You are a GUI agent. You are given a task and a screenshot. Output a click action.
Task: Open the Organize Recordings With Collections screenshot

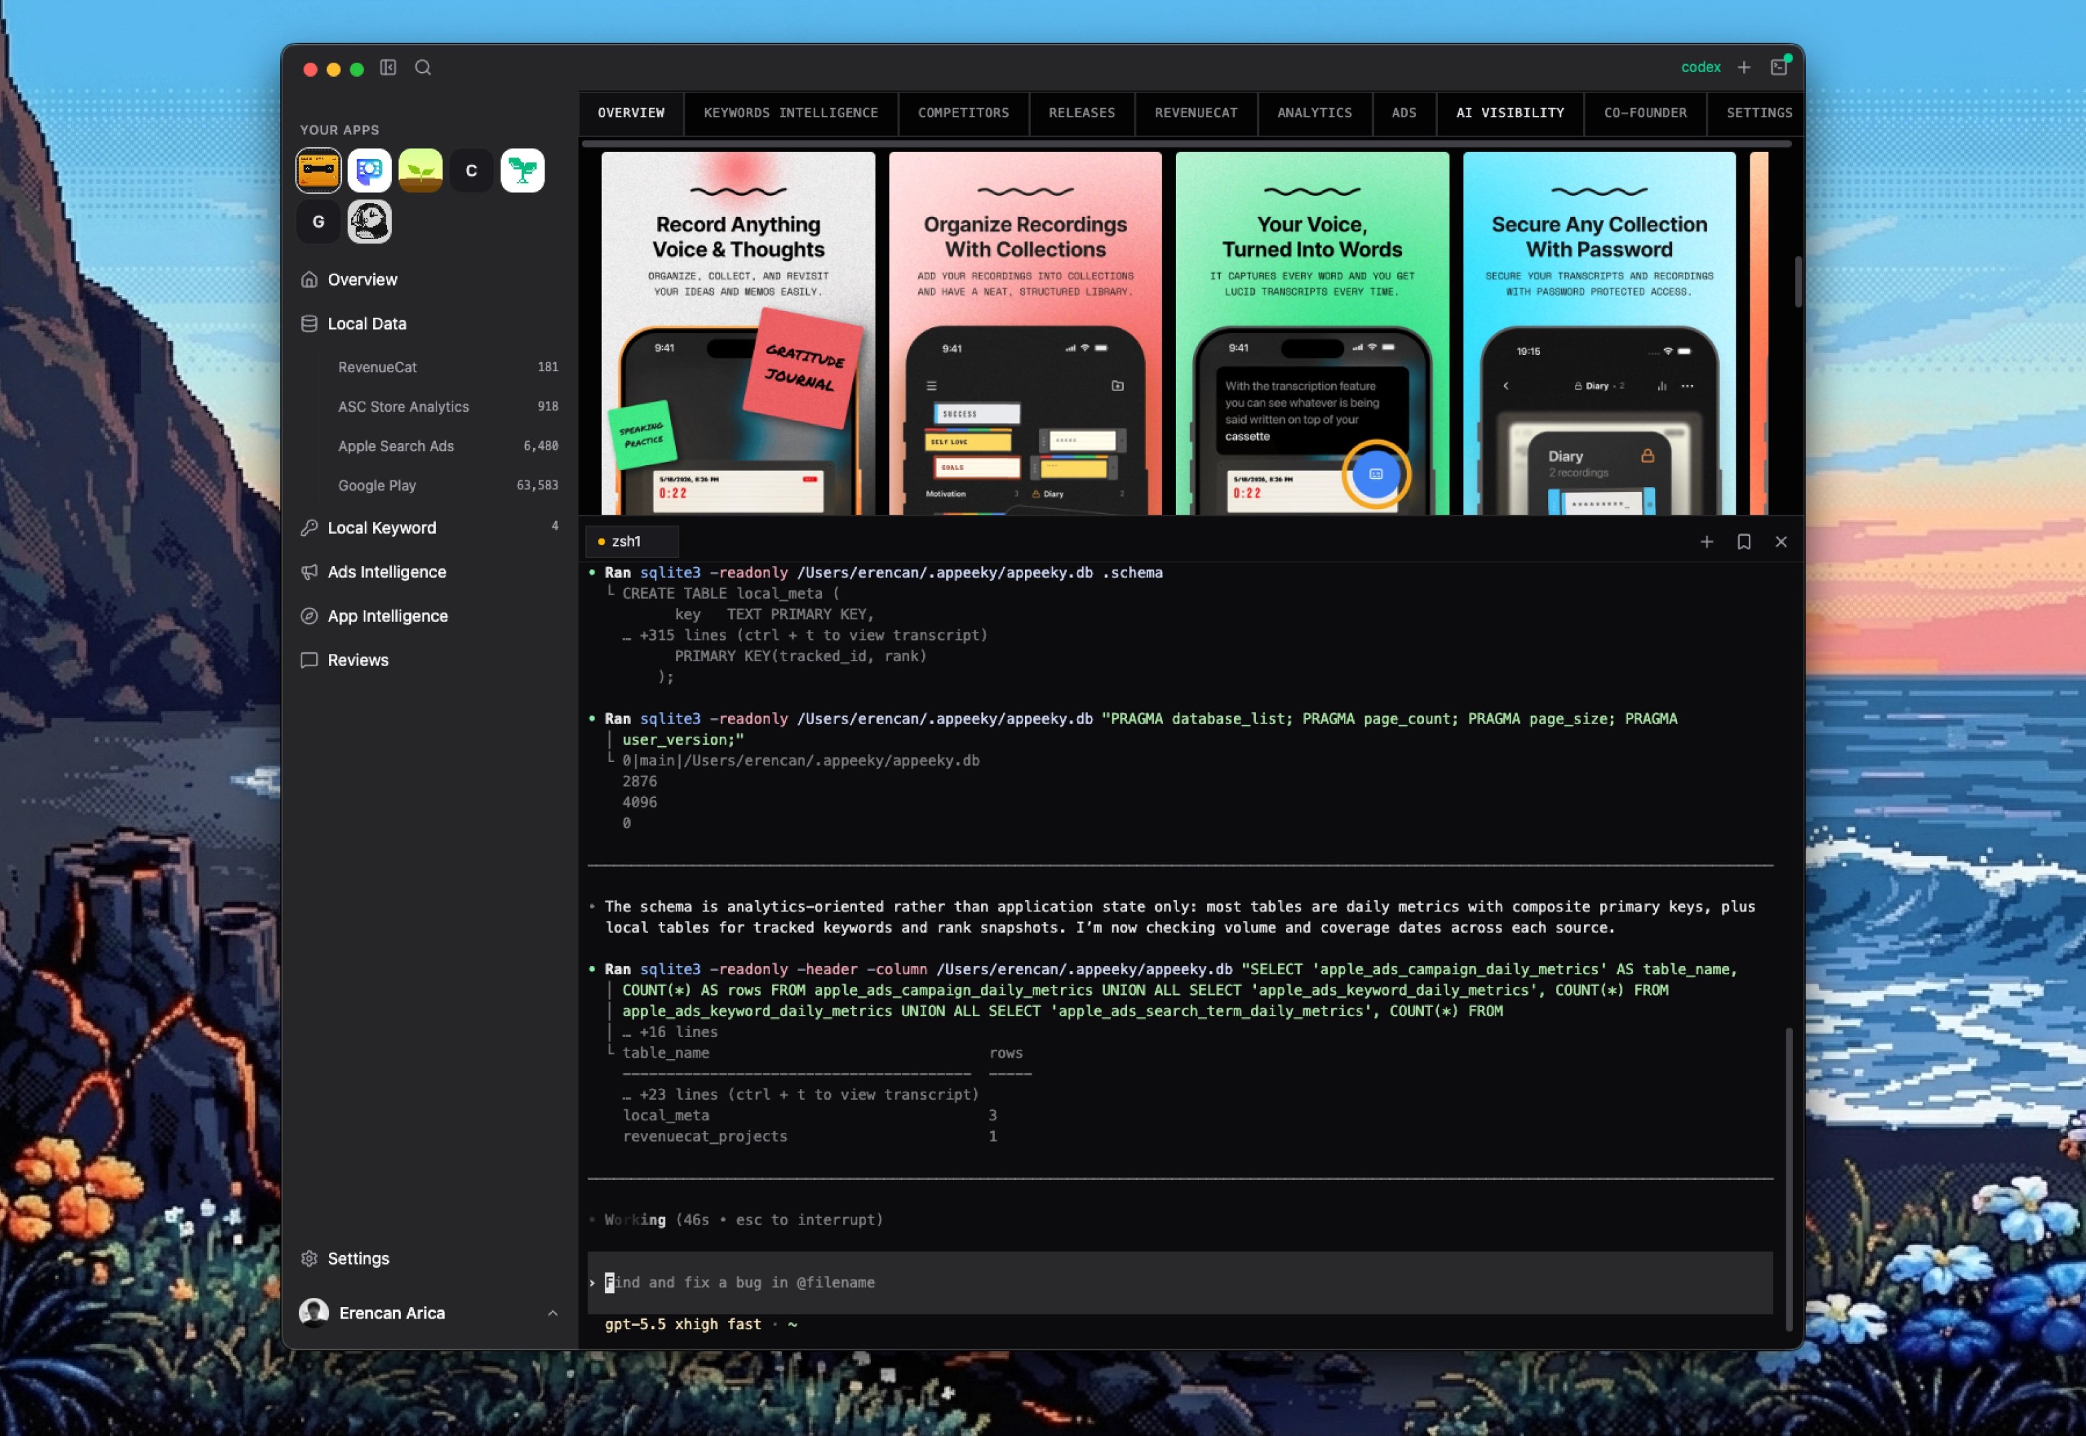coord(1026,333)
